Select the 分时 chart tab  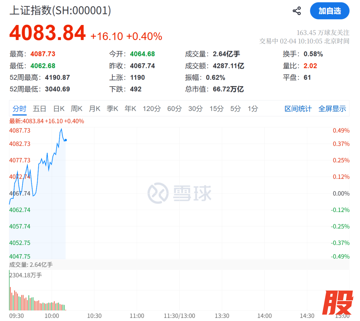tap(19, 109)
